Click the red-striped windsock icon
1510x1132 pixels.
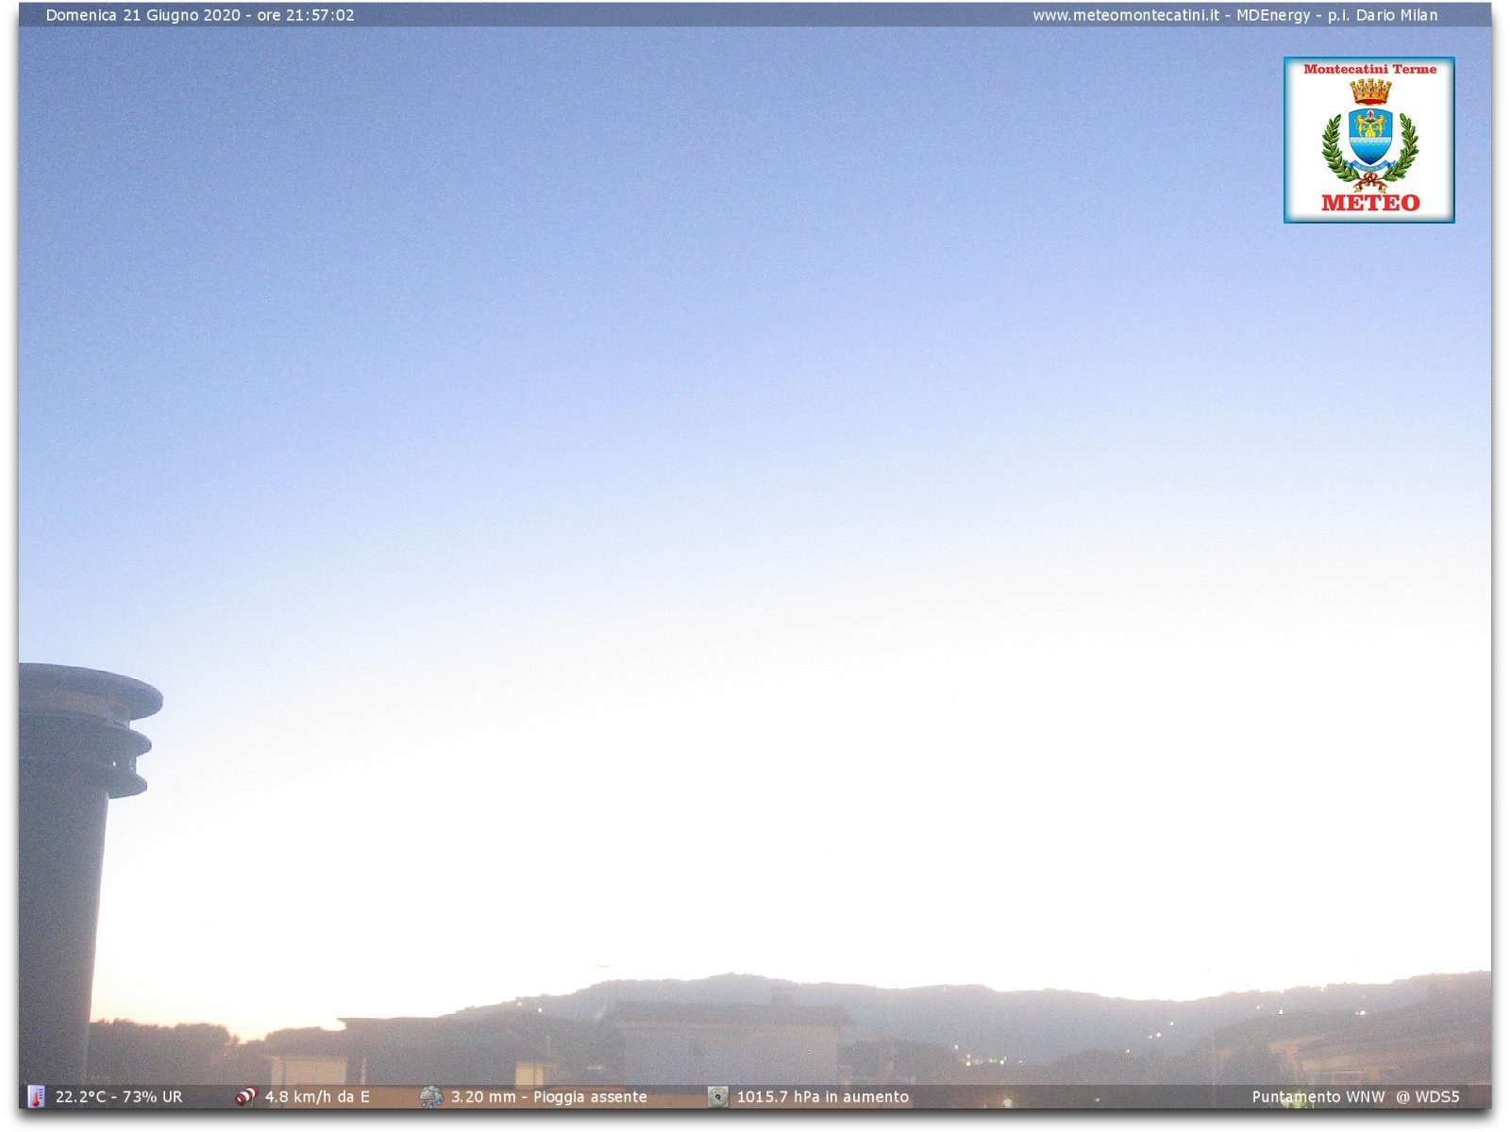(245, 1096)
